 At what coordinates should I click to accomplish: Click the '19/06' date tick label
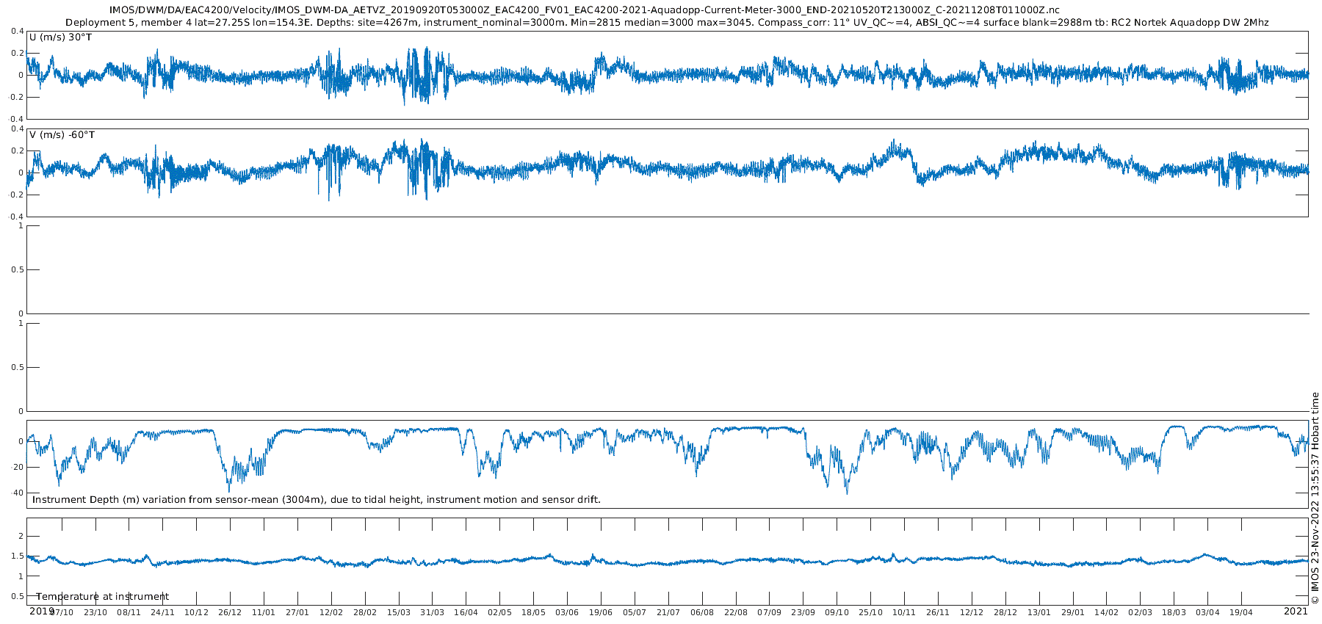point(601,612)
